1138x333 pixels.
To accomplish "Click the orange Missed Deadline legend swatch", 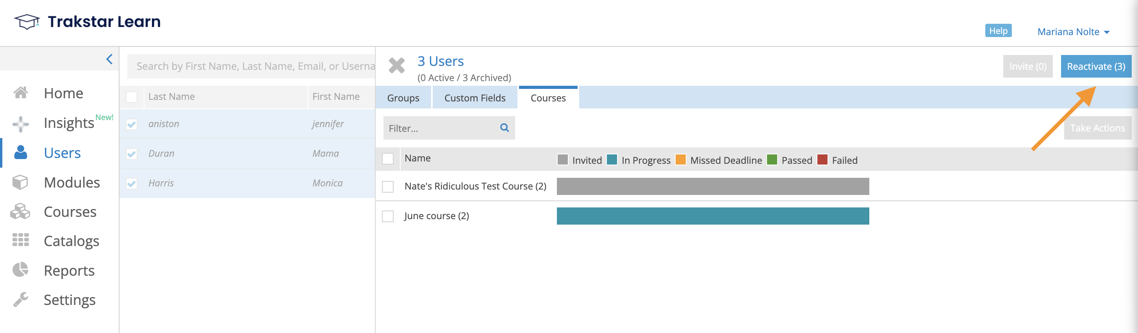I will point(681,159).
